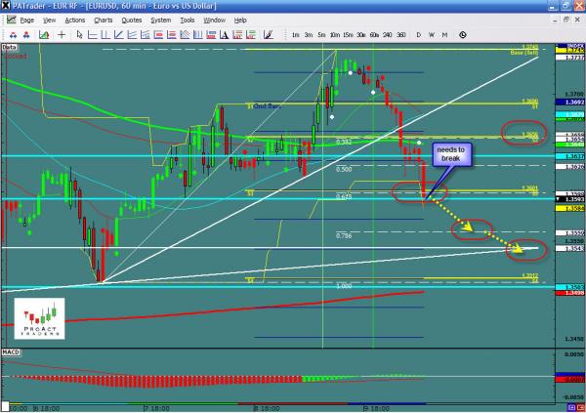Switch chart to 15m timeframe
The width and height of the screenshot is (586, 413).
tap(346, 35)
